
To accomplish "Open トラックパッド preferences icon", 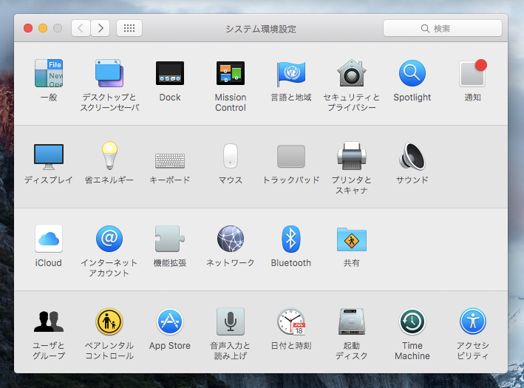I will [x=290, y=156].
